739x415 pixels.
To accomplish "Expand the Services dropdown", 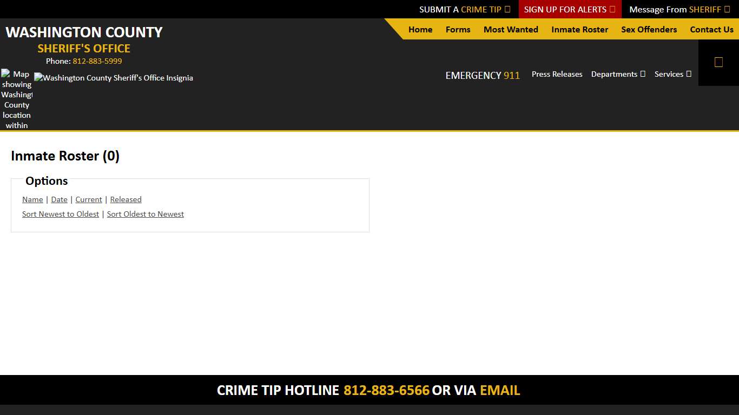I will (x=672, y=74).
